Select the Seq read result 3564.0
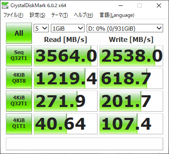 click(66, 56)
